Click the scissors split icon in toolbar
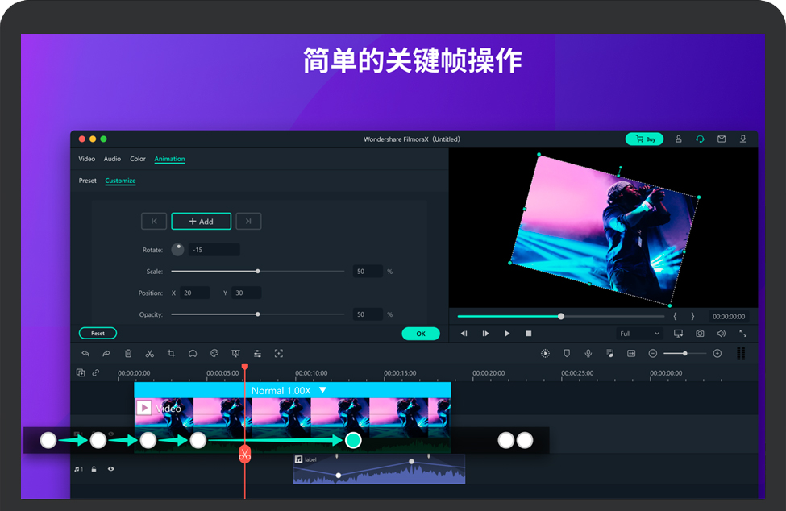The image size is (786, 511). 149,353
